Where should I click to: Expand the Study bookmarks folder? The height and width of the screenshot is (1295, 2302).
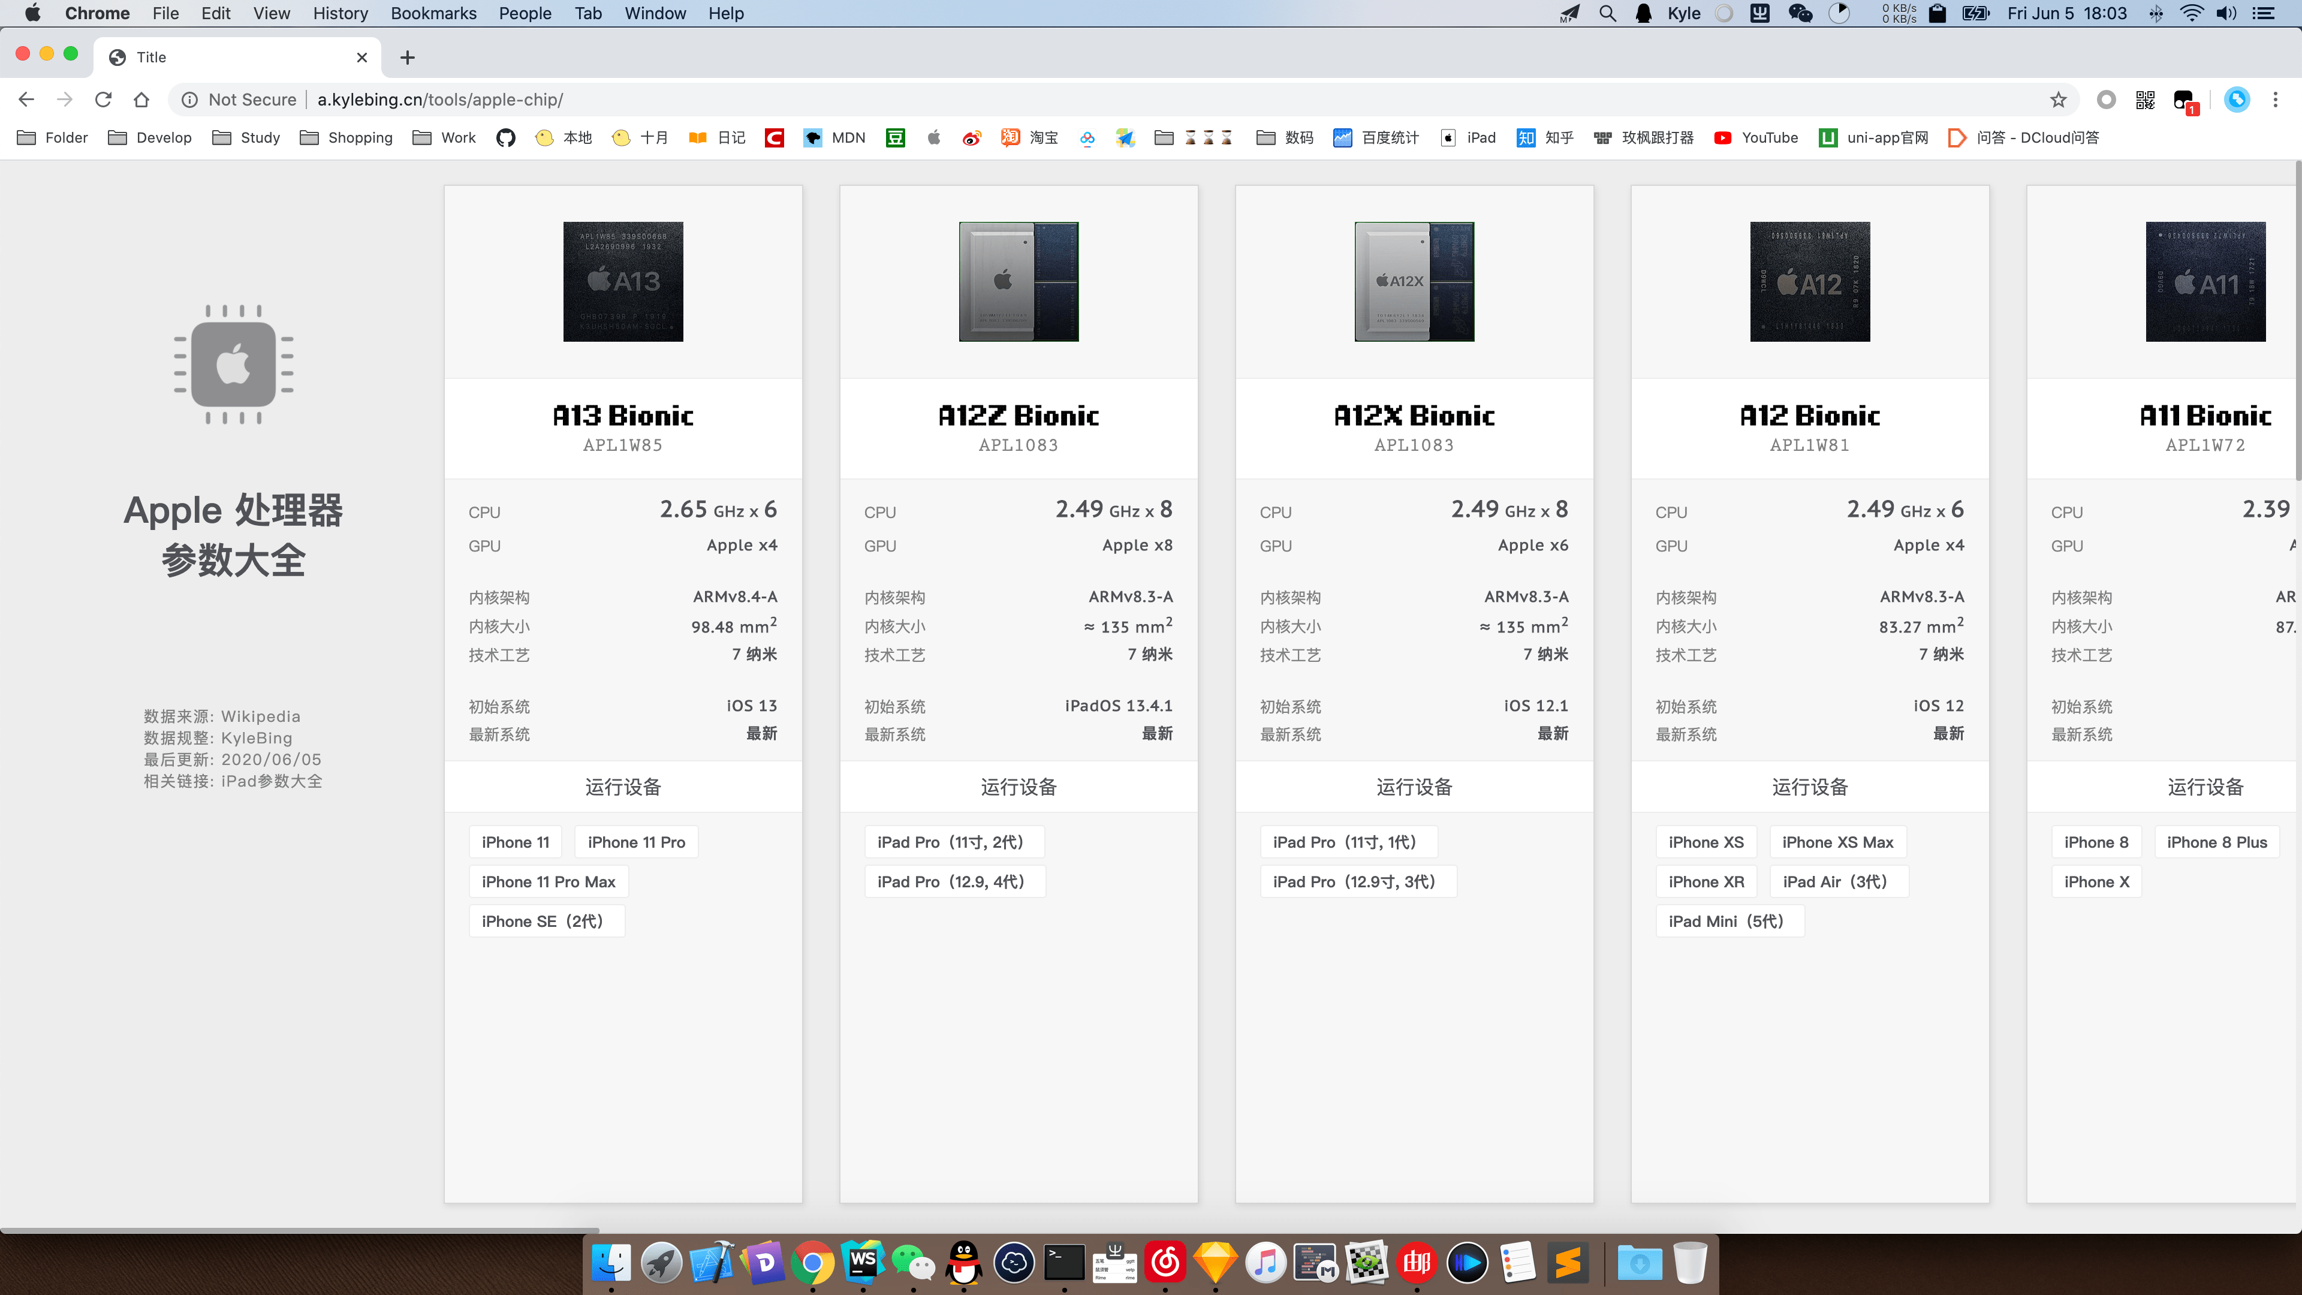coord(246,138)
